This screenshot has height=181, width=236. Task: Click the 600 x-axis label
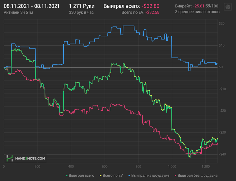click(105, 167)
